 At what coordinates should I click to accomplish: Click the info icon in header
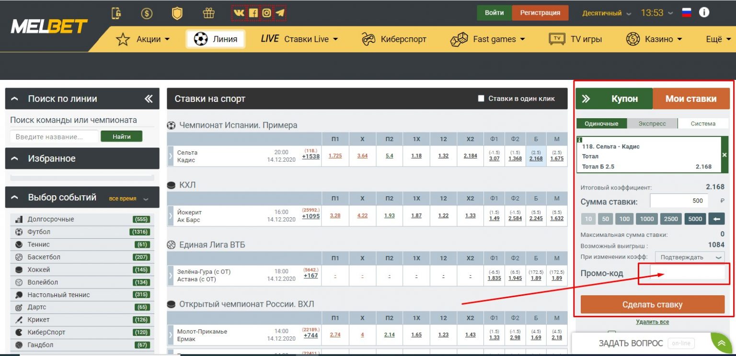(704, 12)
